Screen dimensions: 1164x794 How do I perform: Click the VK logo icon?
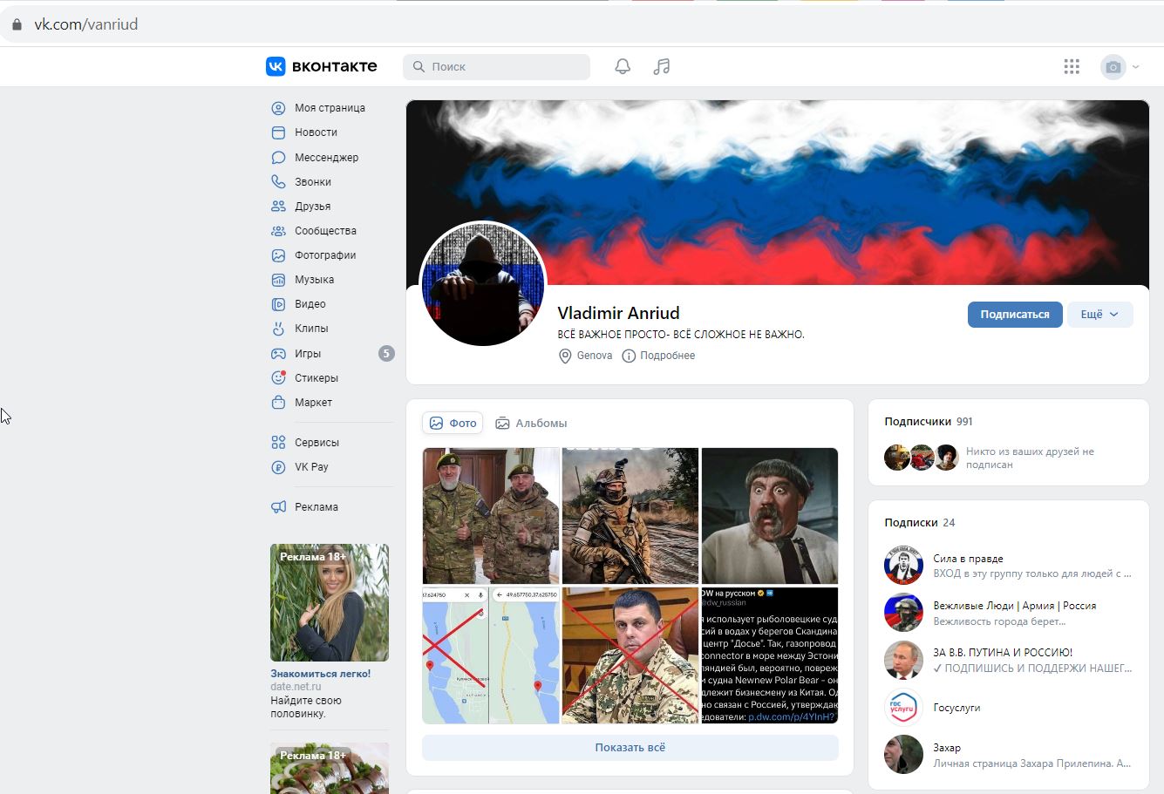(x=276, y=66)
